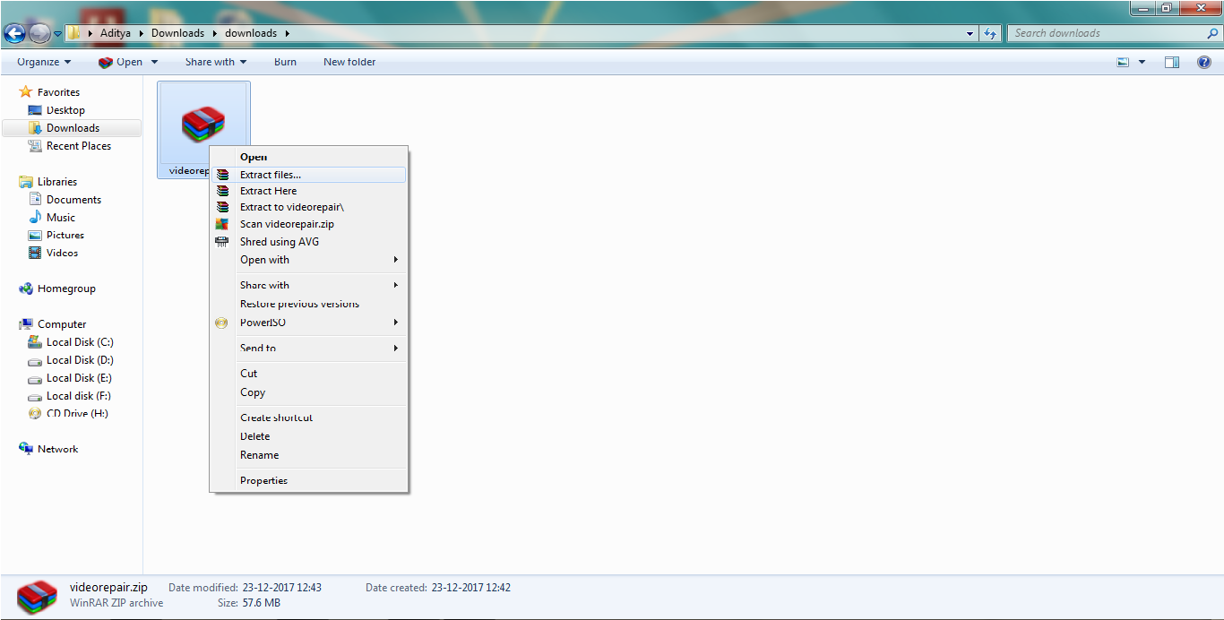Click the Homegroup icon
This screenshot has width=1224, height=620.
coord(26,288)
